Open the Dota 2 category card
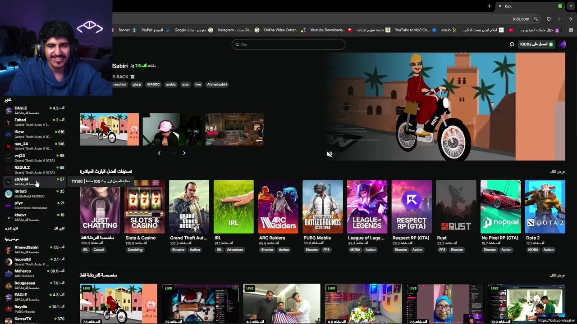 coord(545,207)
